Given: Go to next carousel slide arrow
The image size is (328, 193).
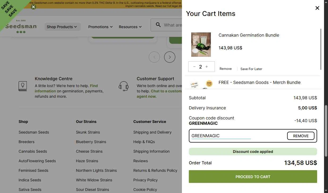Looking at the screenshot, I should click(170, 57).
